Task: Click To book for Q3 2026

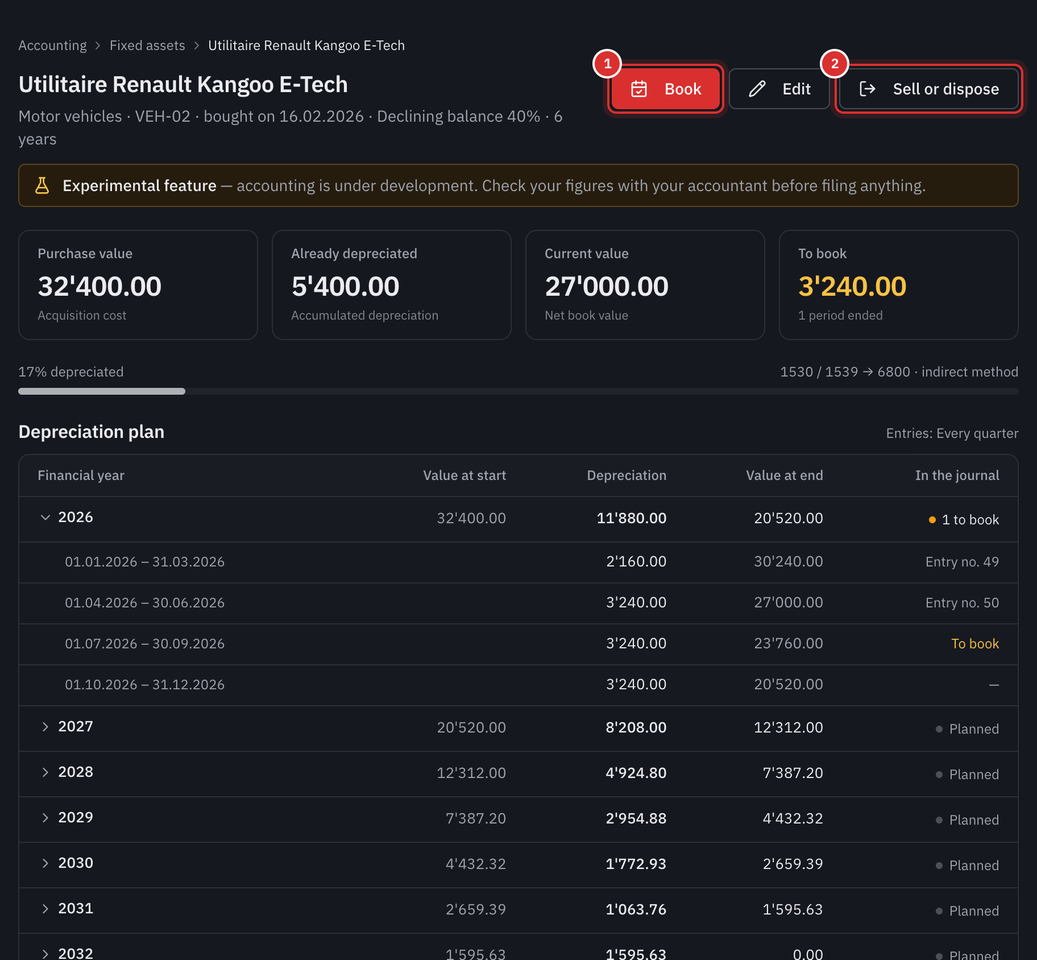Action: point(974,644)
